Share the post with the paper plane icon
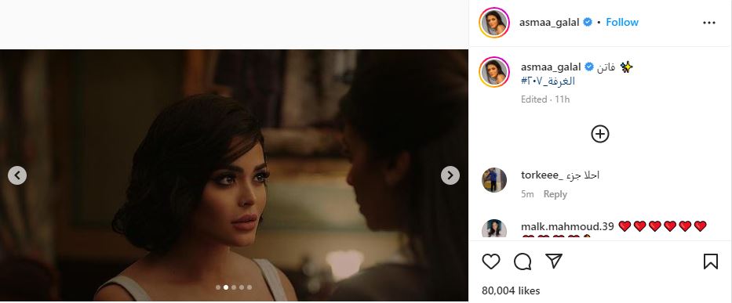Image resolution: width=732 pixels, height=303 pixels. 554,261
